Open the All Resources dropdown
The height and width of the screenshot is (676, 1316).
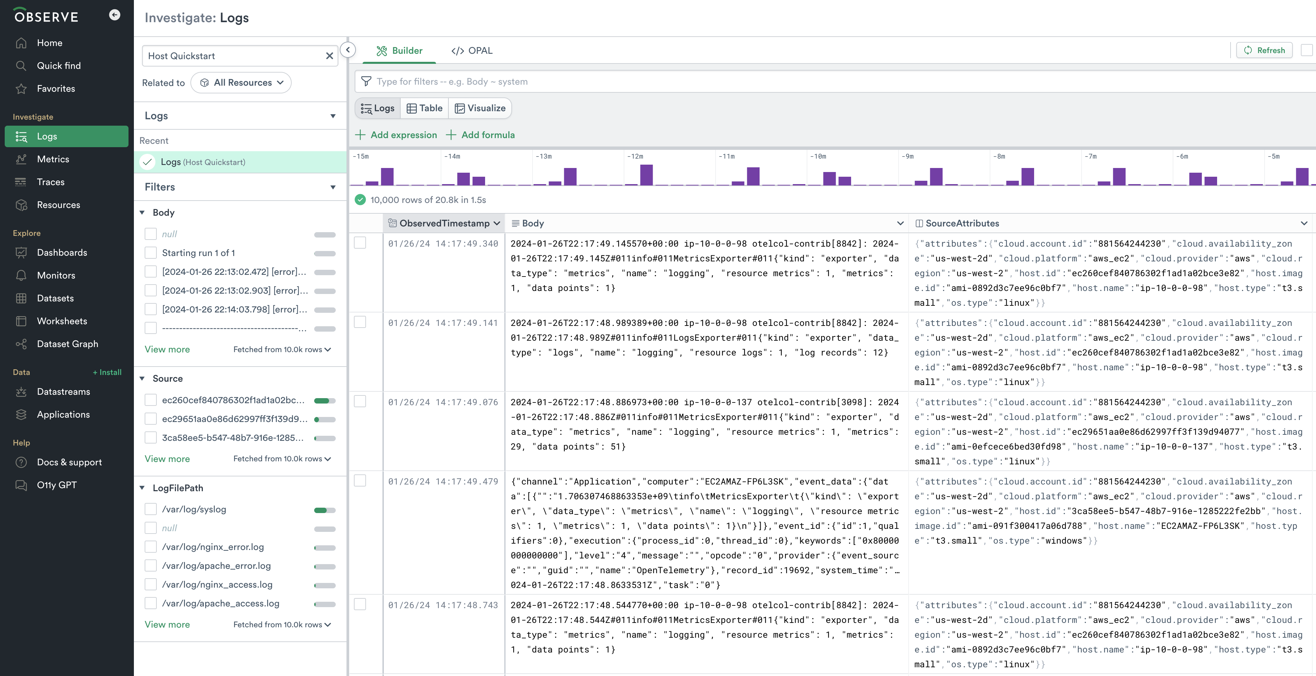point(241,83)
